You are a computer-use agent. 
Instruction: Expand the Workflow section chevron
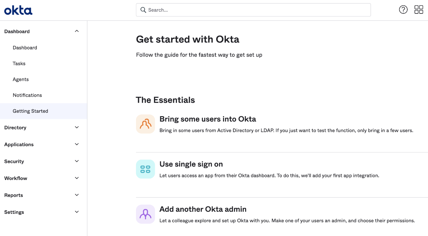click(x=77, y=178)
